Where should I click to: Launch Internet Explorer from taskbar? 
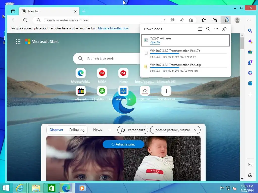coord(20,188)
